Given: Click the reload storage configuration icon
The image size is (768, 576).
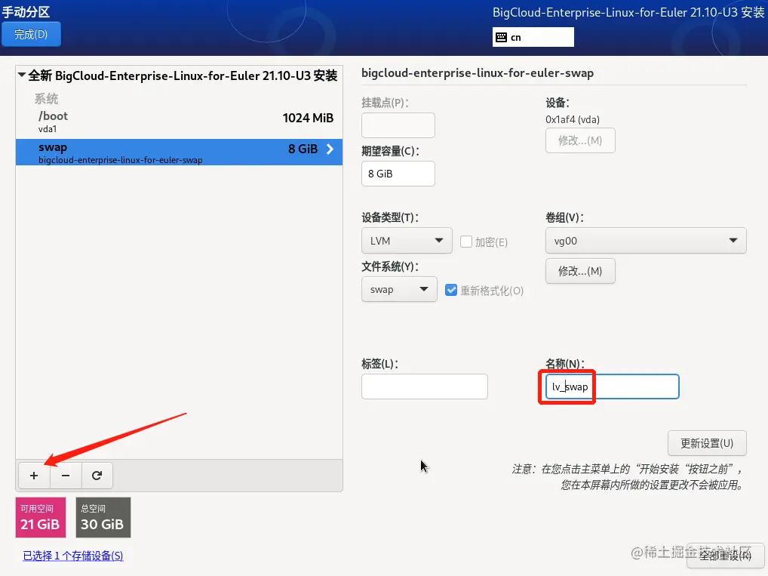Looking at the screenshot, I should (97, 476).
